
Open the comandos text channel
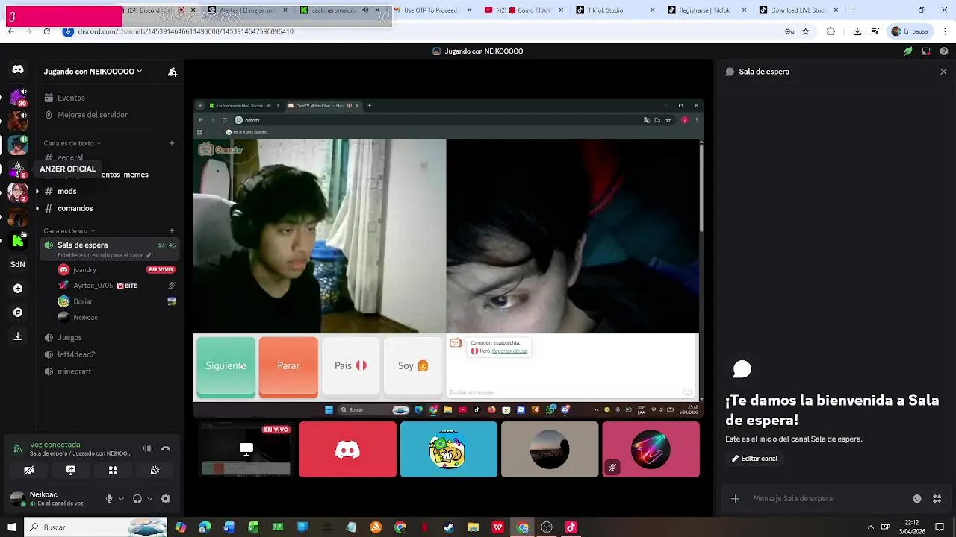coord(108,209)
